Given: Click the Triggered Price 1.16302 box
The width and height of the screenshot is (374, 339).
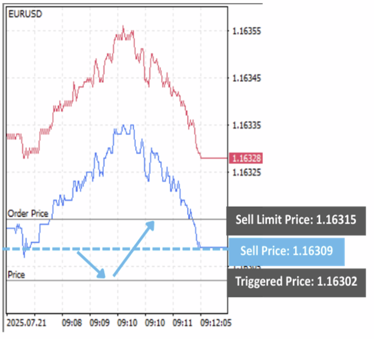Looking at the screenshot, I should 296,281.
